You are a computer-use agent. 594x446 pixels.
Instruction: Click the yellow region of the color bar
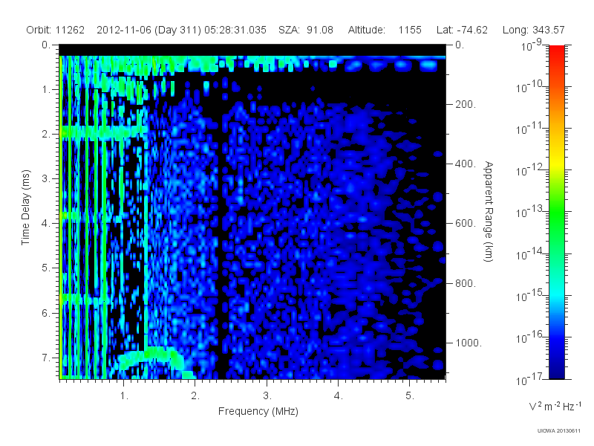pos(557,162)
